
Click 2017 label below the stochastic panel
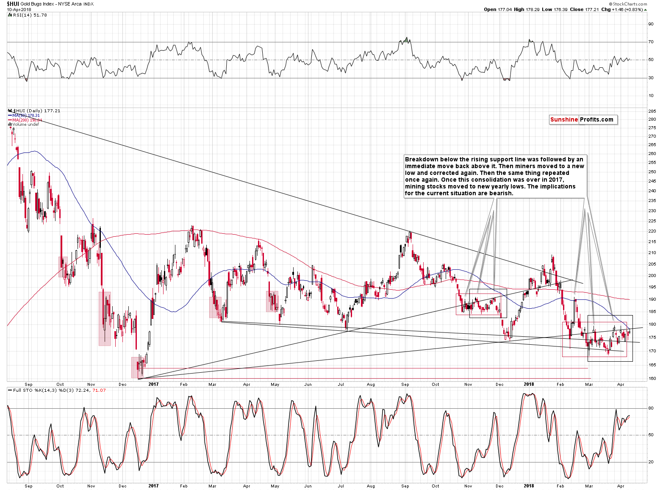[153, 486]
